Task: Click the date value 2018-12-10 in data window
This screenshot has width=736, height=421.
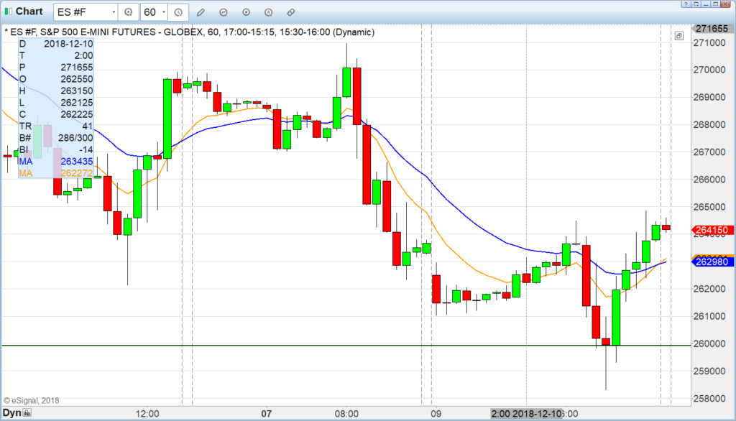Action: pos(68,44)
